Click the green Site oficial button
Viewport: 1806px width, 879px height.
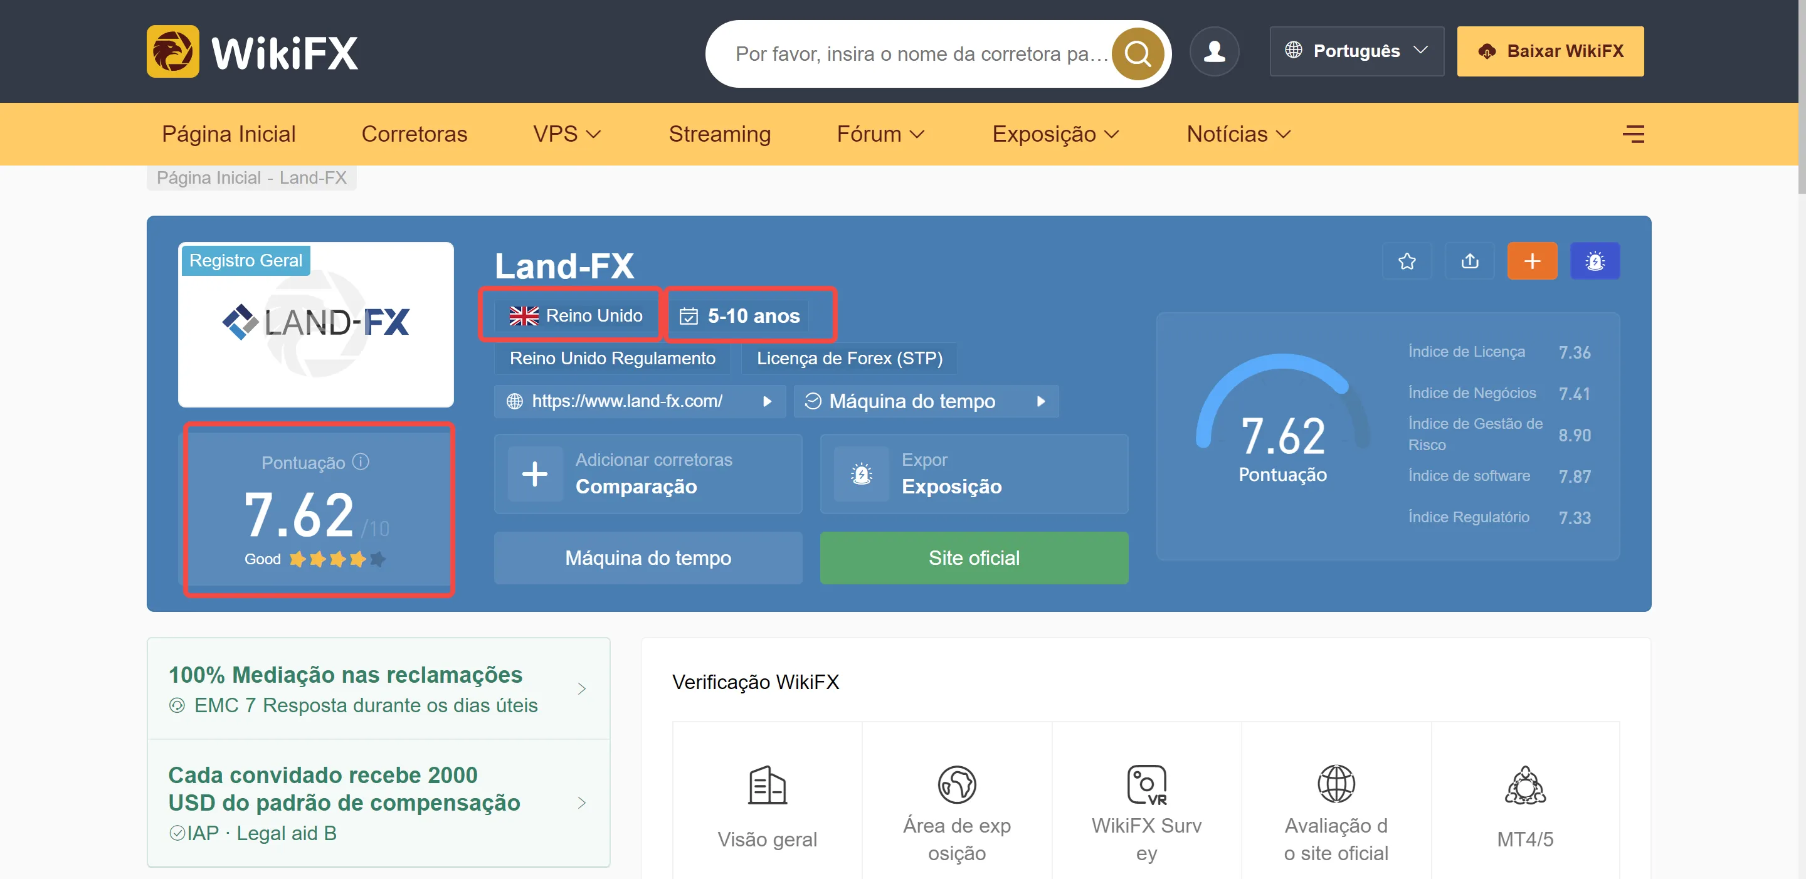[974, 557]
